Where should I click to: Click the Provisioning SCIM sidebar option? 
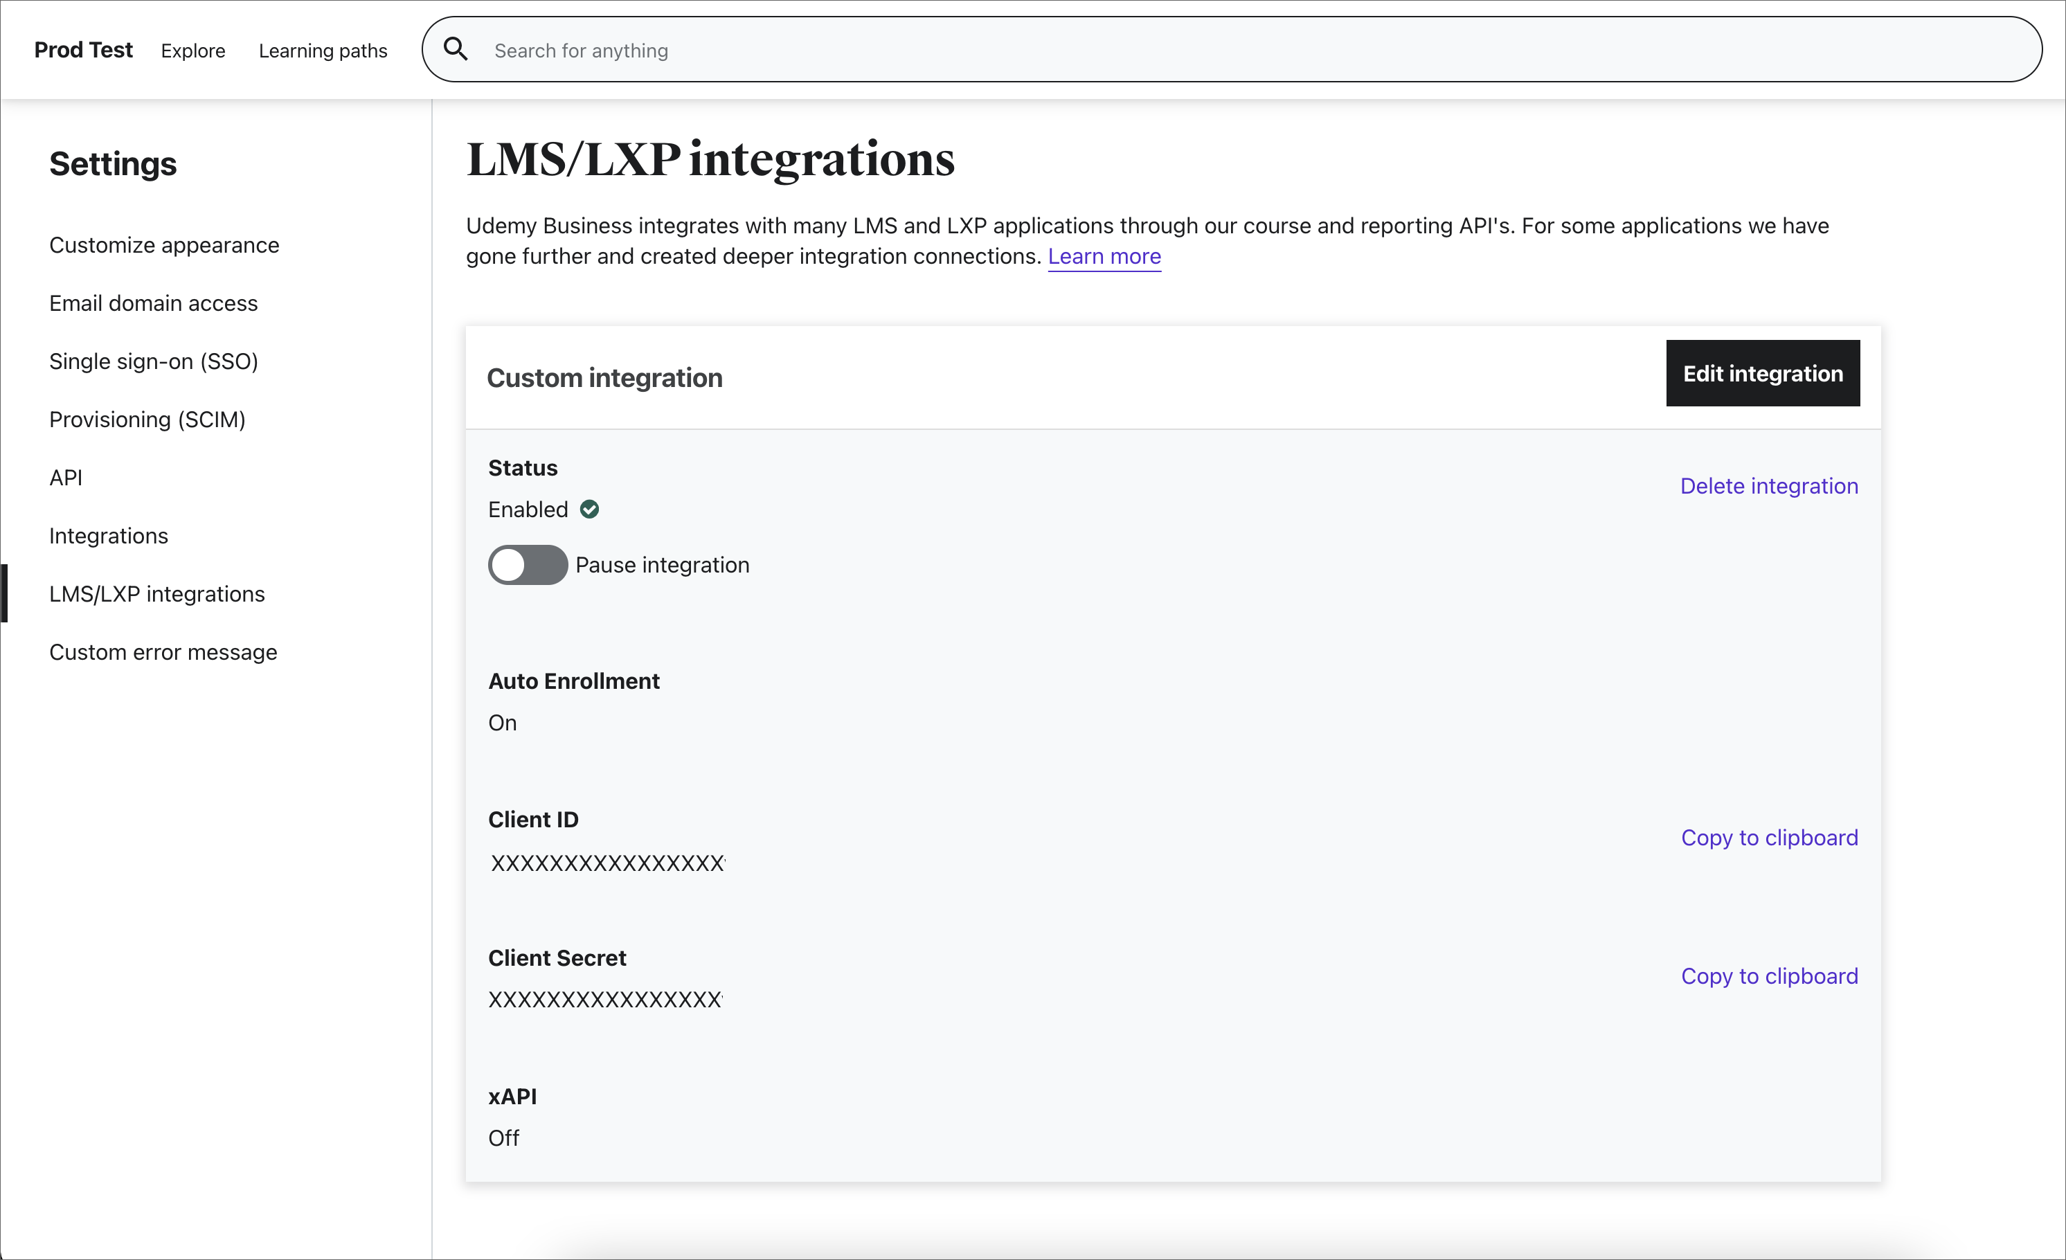(147, 419)
